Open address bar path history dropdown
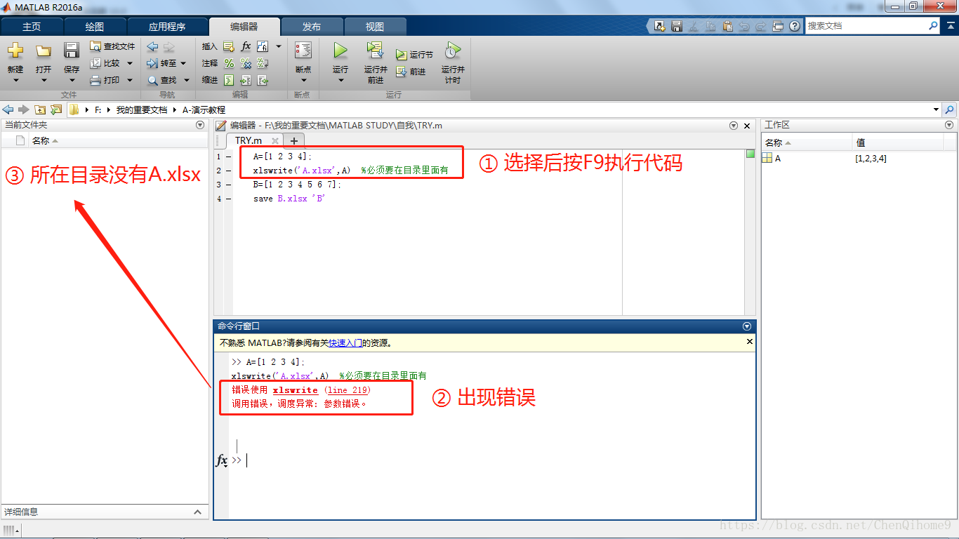The image size is (959, 539). coord(936,110)
